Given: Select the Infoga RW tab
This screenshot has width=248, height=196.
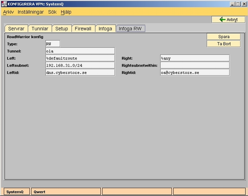Looking at the screenshot, I should coord(130,28).
